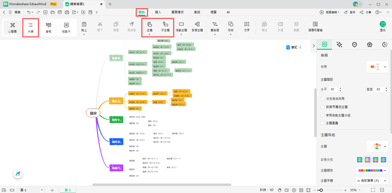Open 看板 kanban view
The height and width of the screenshot is (193, 392).
point(48,27)
